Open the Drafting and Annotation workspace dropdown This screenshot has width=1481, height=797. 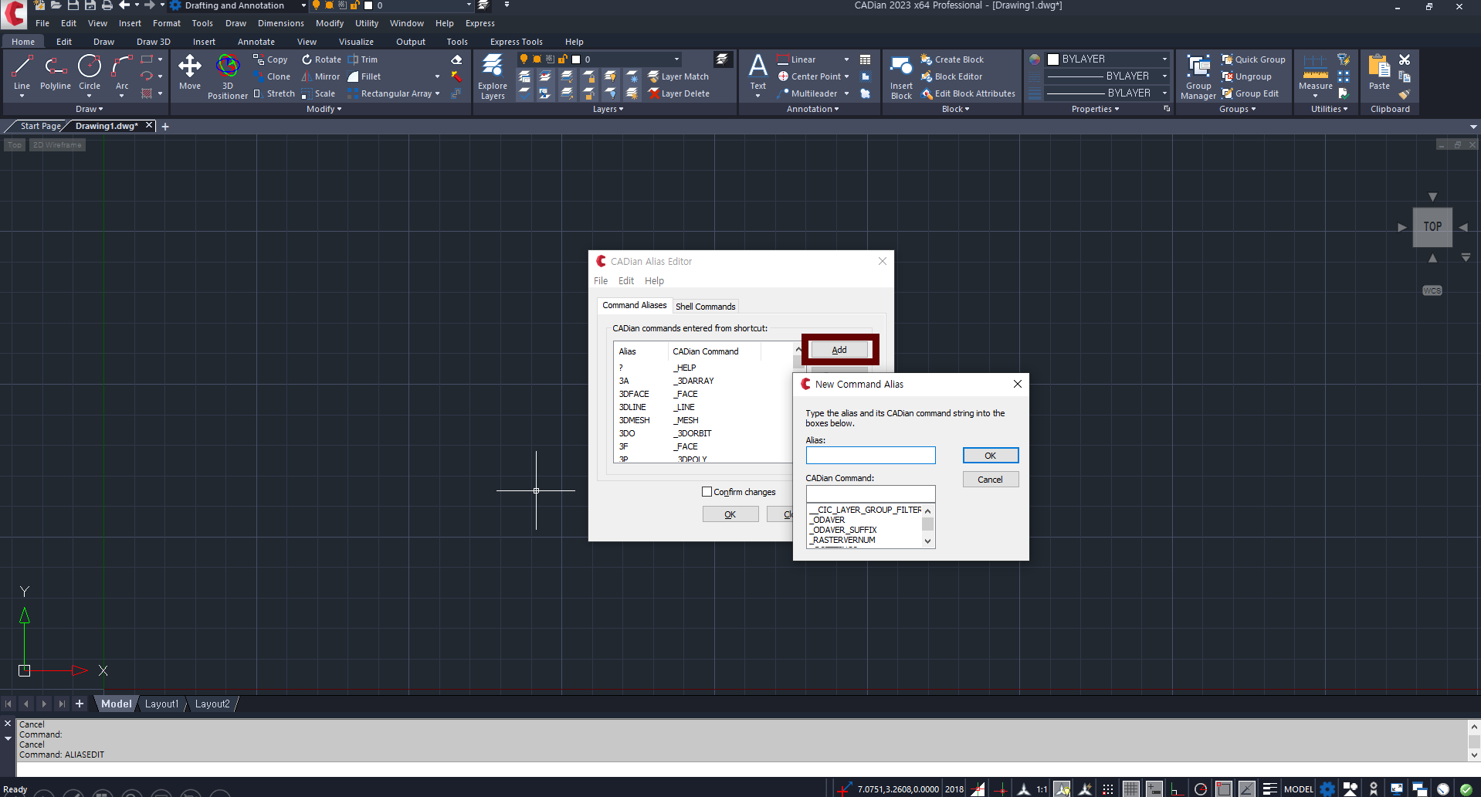click(x=303, y=5)
